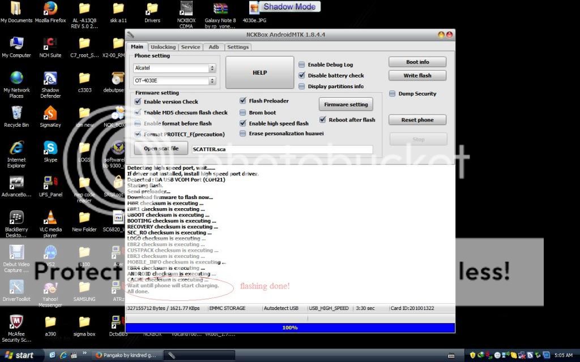
Task: Switch to the Adb tab
Action: [x=214, y=47]
